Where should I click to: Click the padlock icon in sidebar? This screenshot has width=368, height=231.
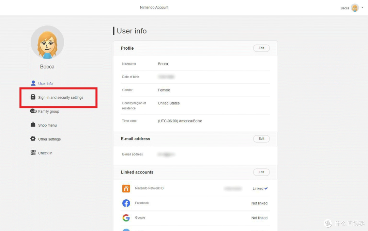click(33, 97)
